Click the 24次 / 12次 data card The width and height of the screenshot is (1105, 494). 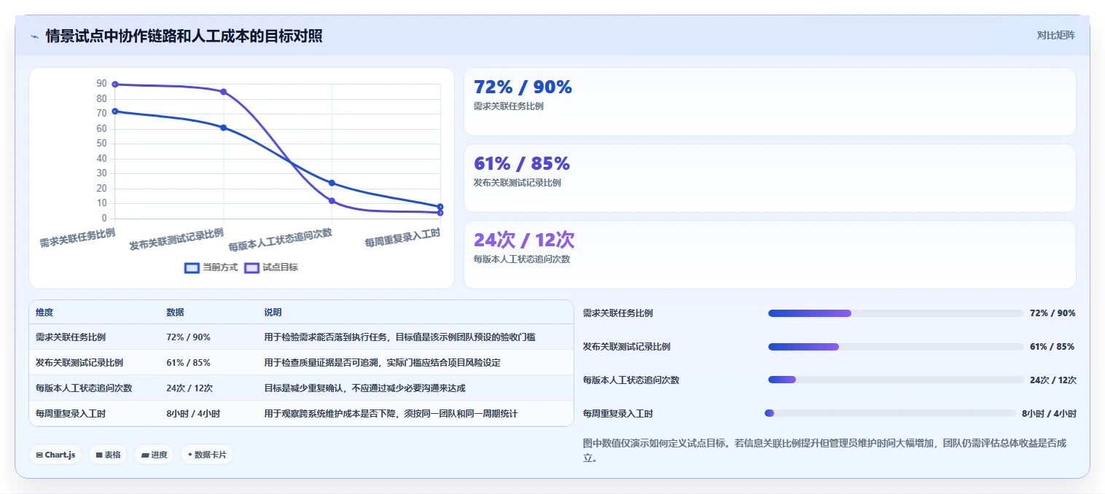point(770,255)
